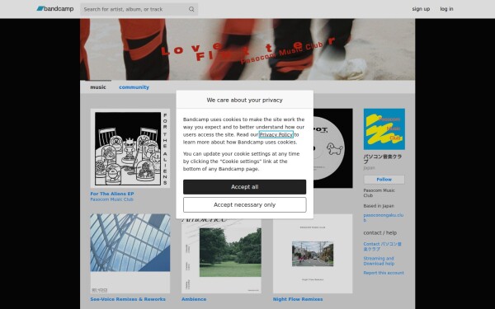Open the Bandcamp logo home link
The height and width of the screenshot is (309, 495).
pyautogui.click(x=55, y=9)
